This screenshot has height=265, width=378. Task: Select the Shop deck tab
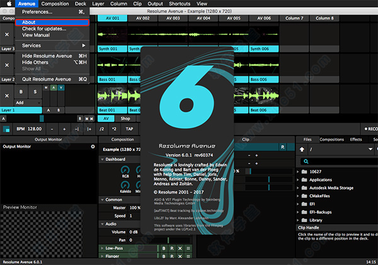click(x=125, y=119)
